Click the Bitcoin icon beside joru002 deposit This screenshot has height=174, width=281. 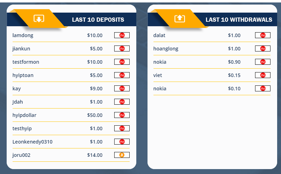pos(122,155)
